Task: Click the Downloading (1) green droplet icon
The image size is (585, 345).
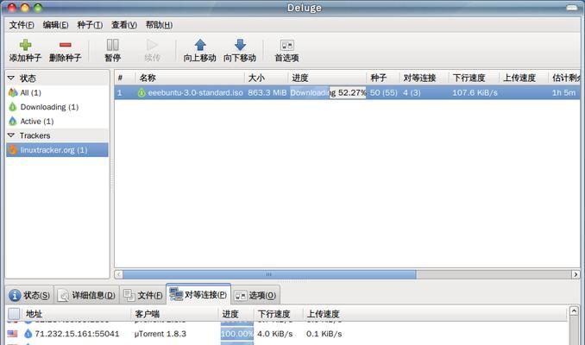Action: click(13, 107)
